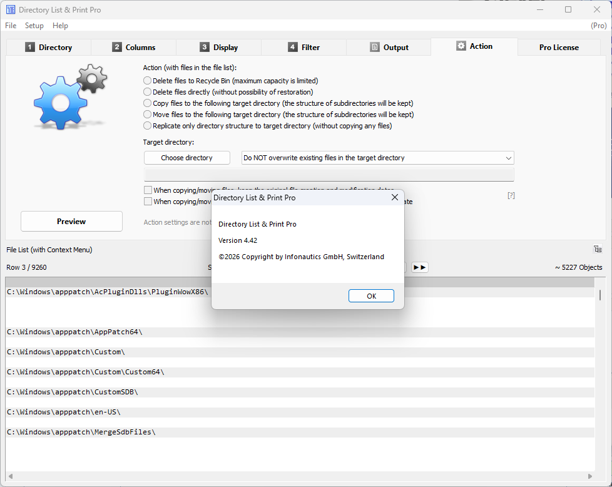Toggle the second When copying/moving checkbox
Viewport: 612px width, 487px height.
tap(148, 202)
